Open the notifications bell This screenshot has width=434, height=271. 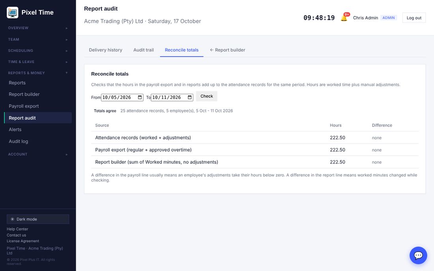point(344,18)
